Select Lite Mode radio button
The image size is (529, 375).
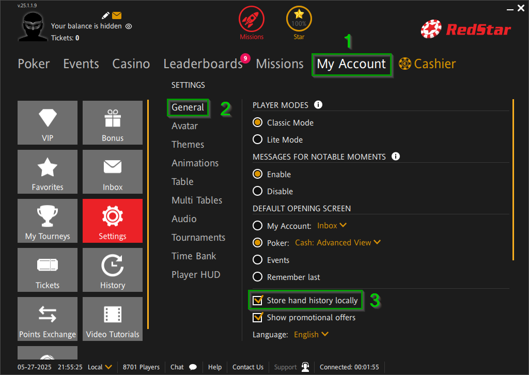257,139
